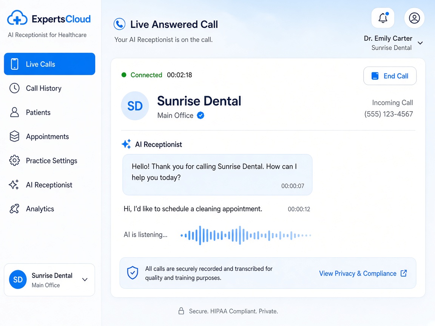Click the AI Receptionist sparkle icon in sidebar
The width and height of the screenshot is (435, 326).
click(x=14, y=185)
